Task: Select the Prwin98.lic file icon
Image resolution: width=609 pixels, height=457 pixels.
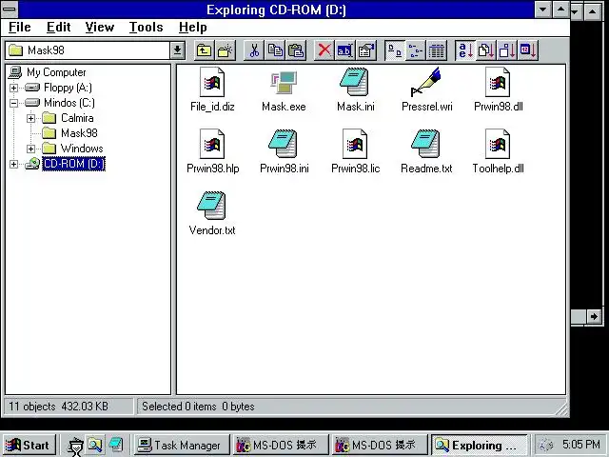Action: coord(355,144)
